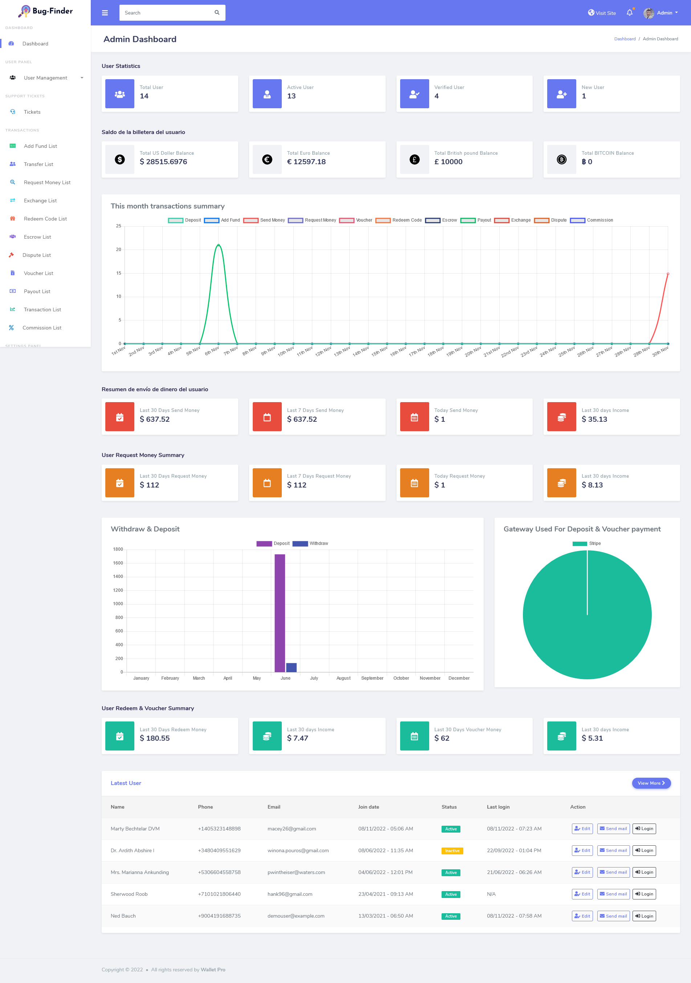Edit user Marty Bechtelar DVM
The height and width of the screenshot is (983, 691).
click(x=582, y=829)
